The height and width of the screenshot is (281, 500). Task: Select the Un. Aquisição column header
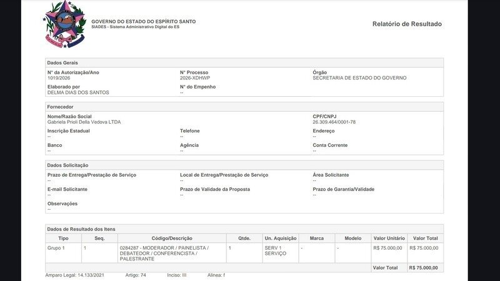280,239
